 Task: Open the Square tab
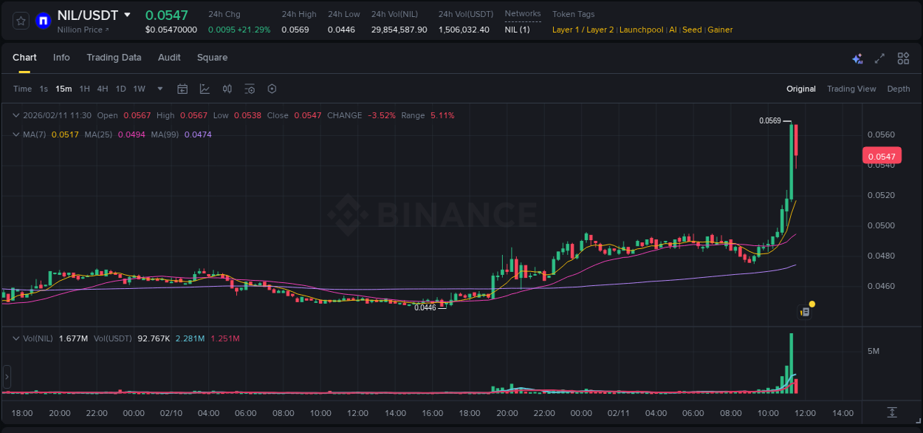coord(212,58)
